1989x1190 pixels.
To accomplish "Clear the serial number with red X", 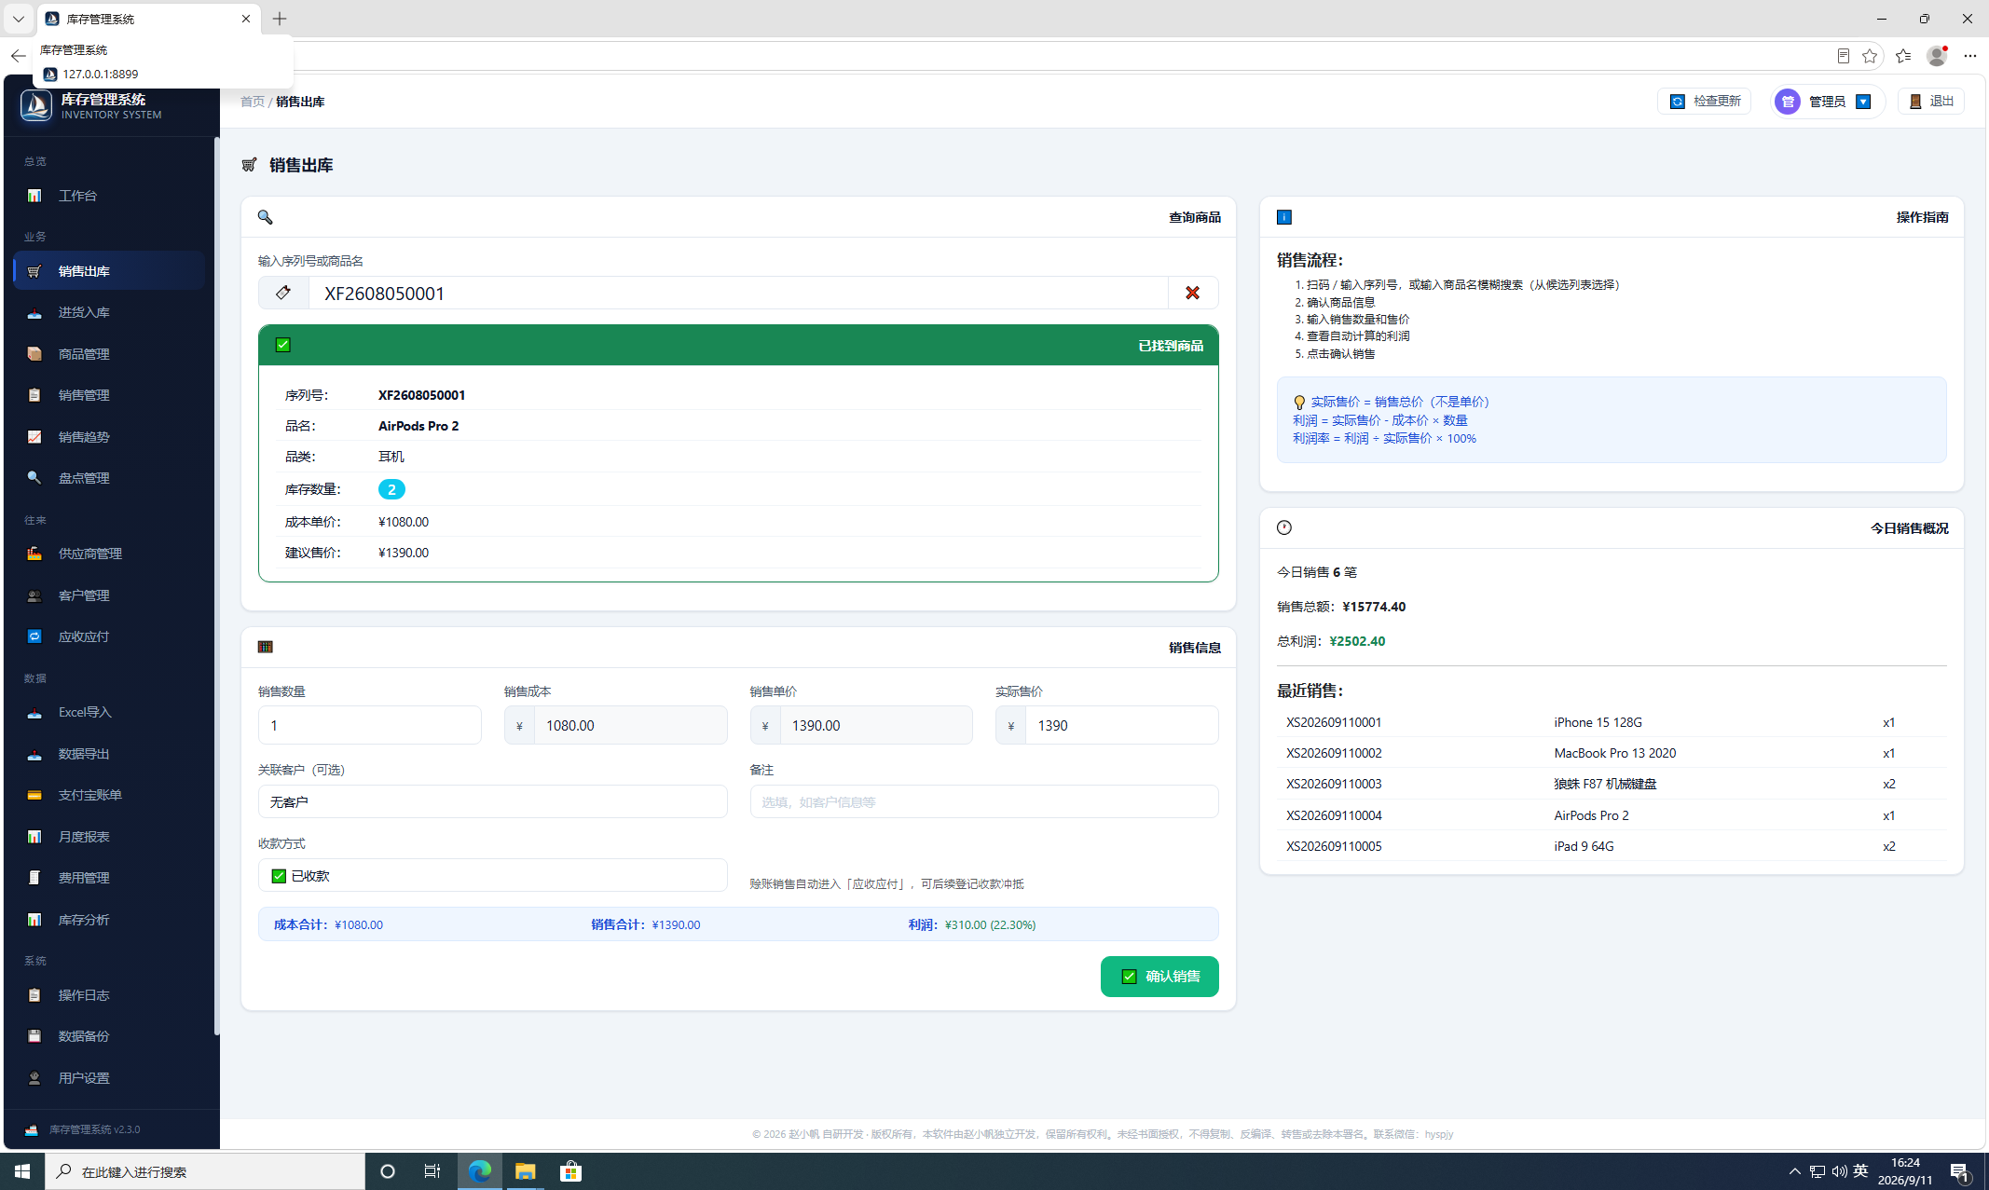I will click(1193, 293).
